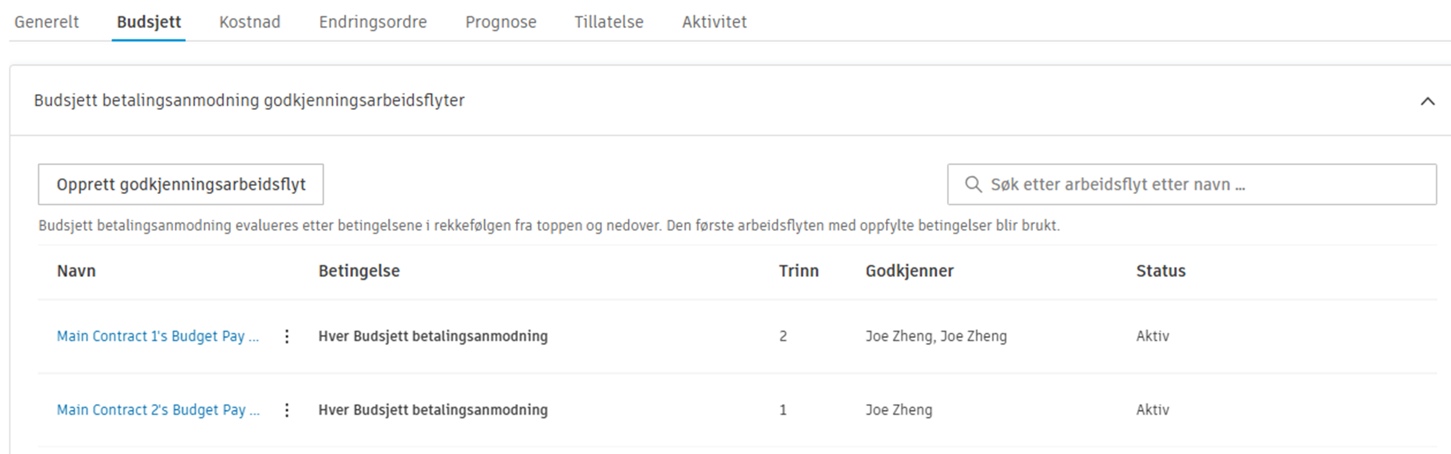The width and height of the screenshot is (1451, 454).
Task: Go to the Endringsordre tab
Action: click(373, 22)
